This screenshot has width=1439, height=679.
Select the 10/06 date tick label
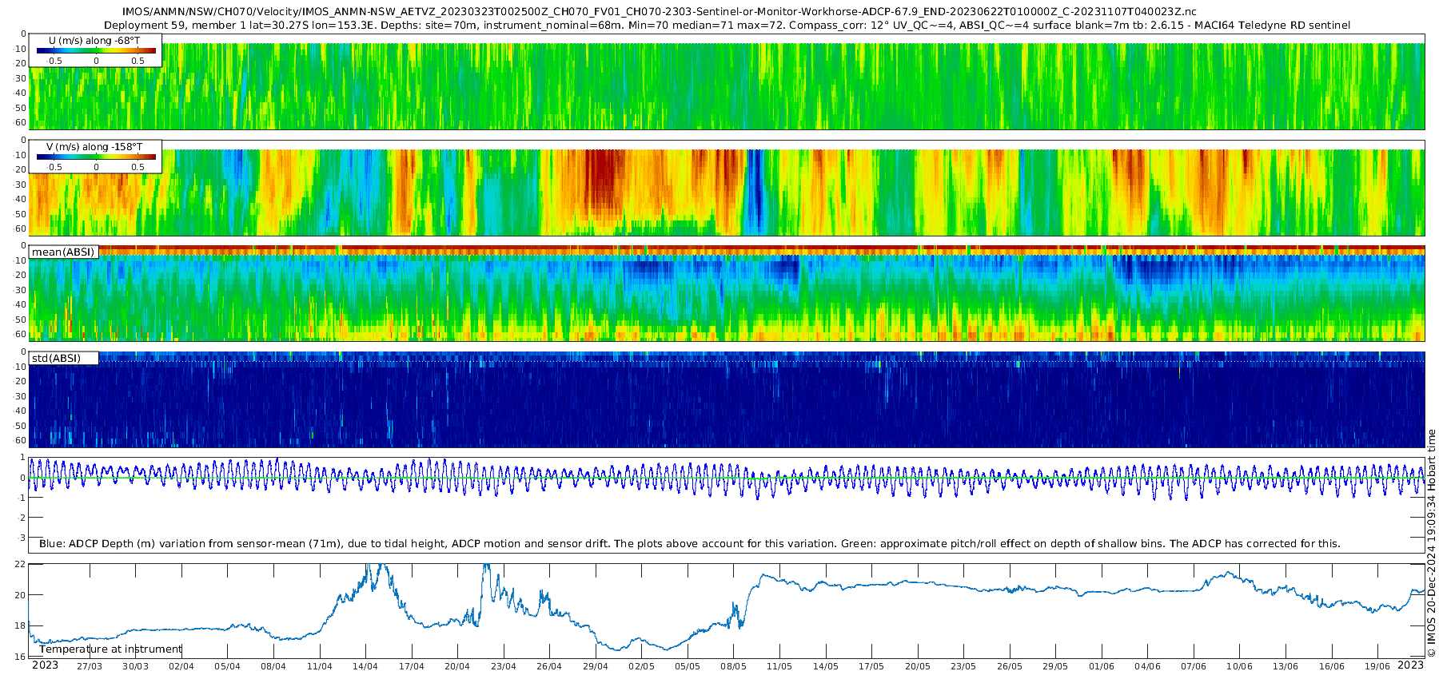pyautogui.click(x=1239, y=666)
